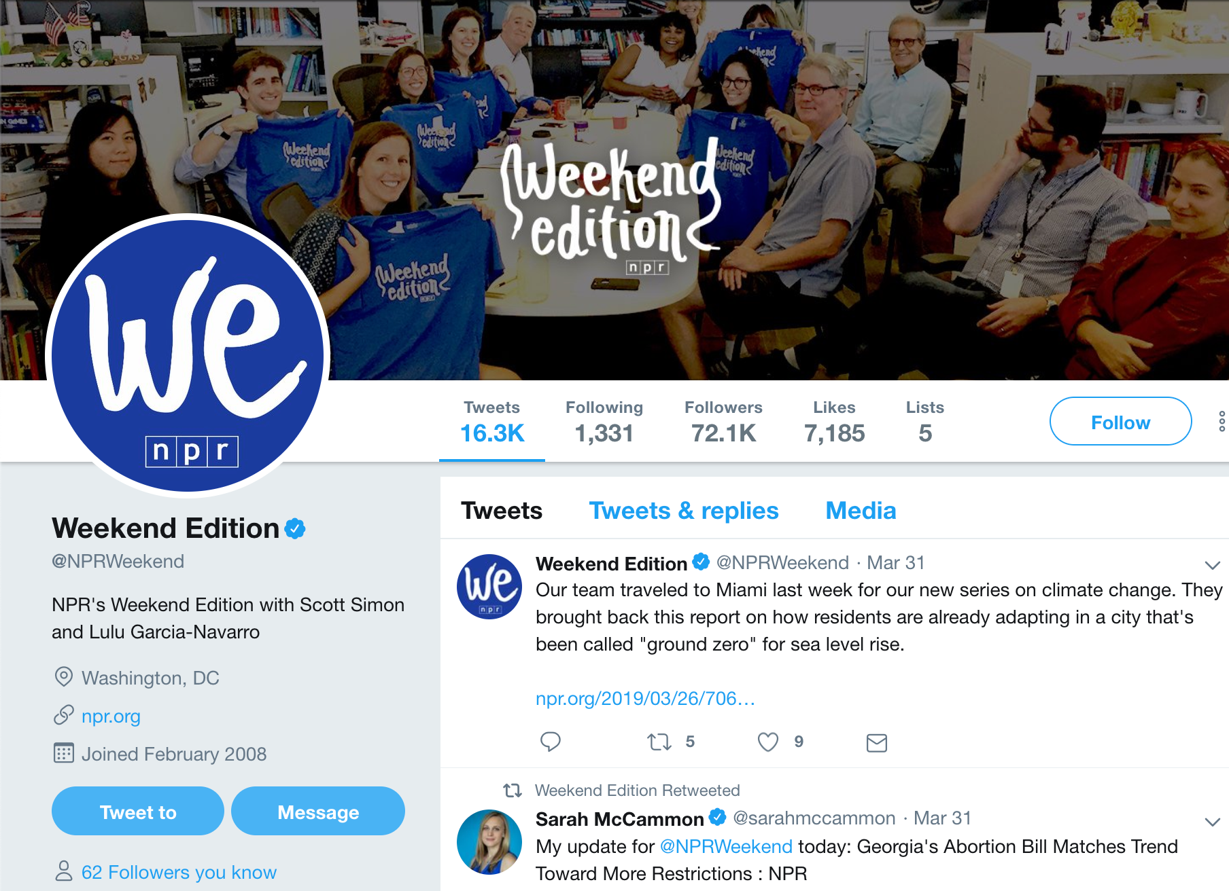Image resolution: width=1229 pixels, height=891 pixels.
Task: Click the Tweet to button
Action: 138,812
